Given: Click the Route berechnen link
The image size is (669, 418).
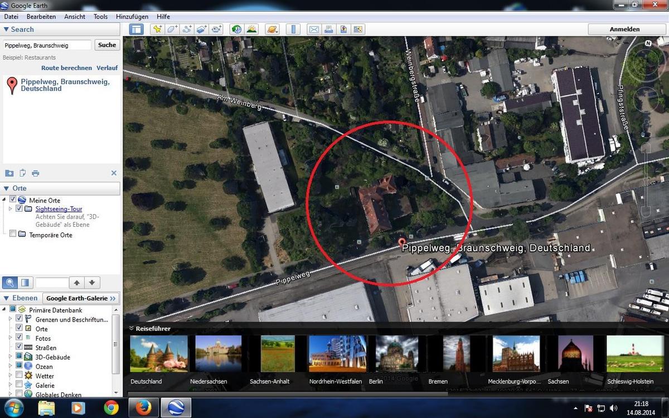Looking at the screenshot, I should (66, 68).
